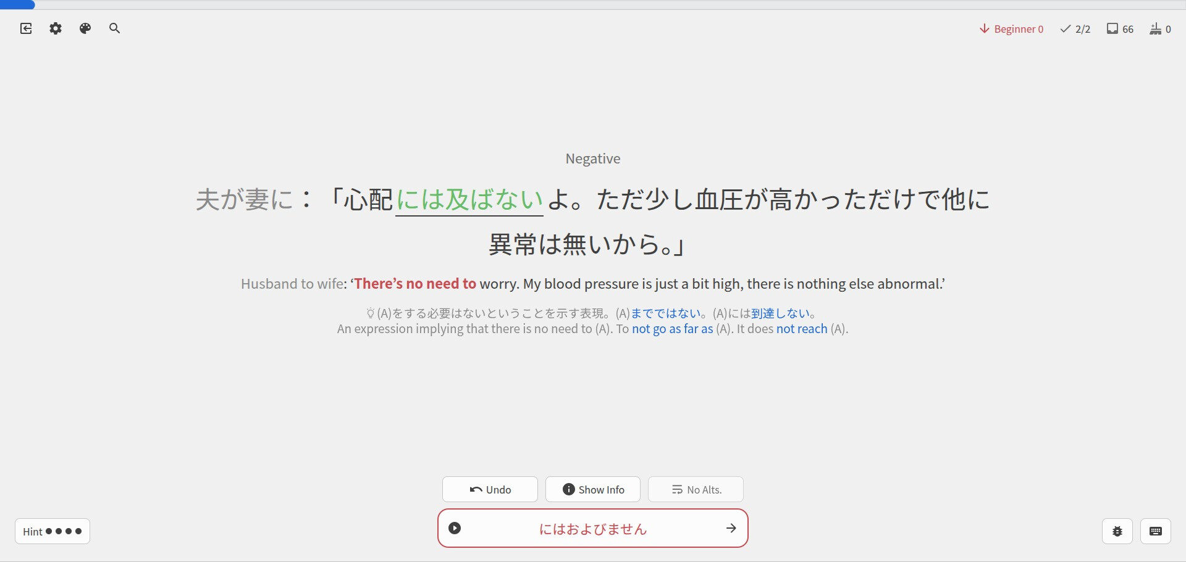Click the ghost reviews 0 counter
This screenshot has width=1186, height=562.
tap(1160, 29)
